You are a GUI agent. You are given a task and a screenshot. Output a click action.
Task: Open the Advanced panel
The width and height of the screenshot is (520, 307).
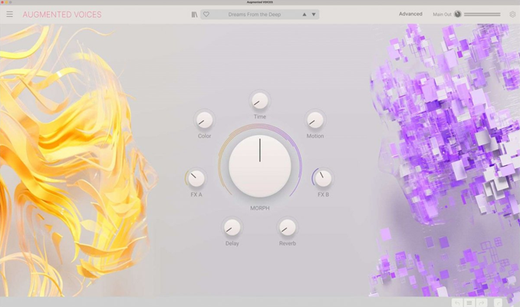pyautogui.click(x=410, y=14)
